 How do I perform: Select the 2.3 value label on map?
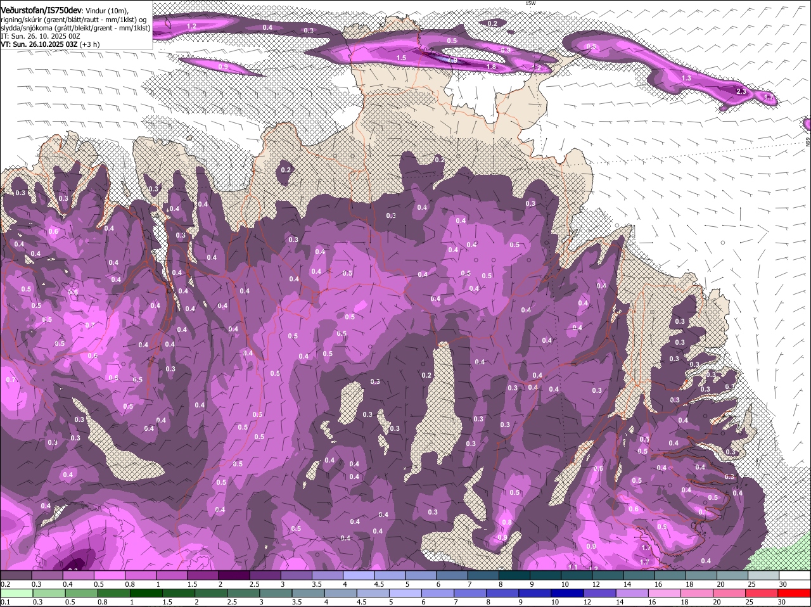pyautogui.click(x=741, y=92)
